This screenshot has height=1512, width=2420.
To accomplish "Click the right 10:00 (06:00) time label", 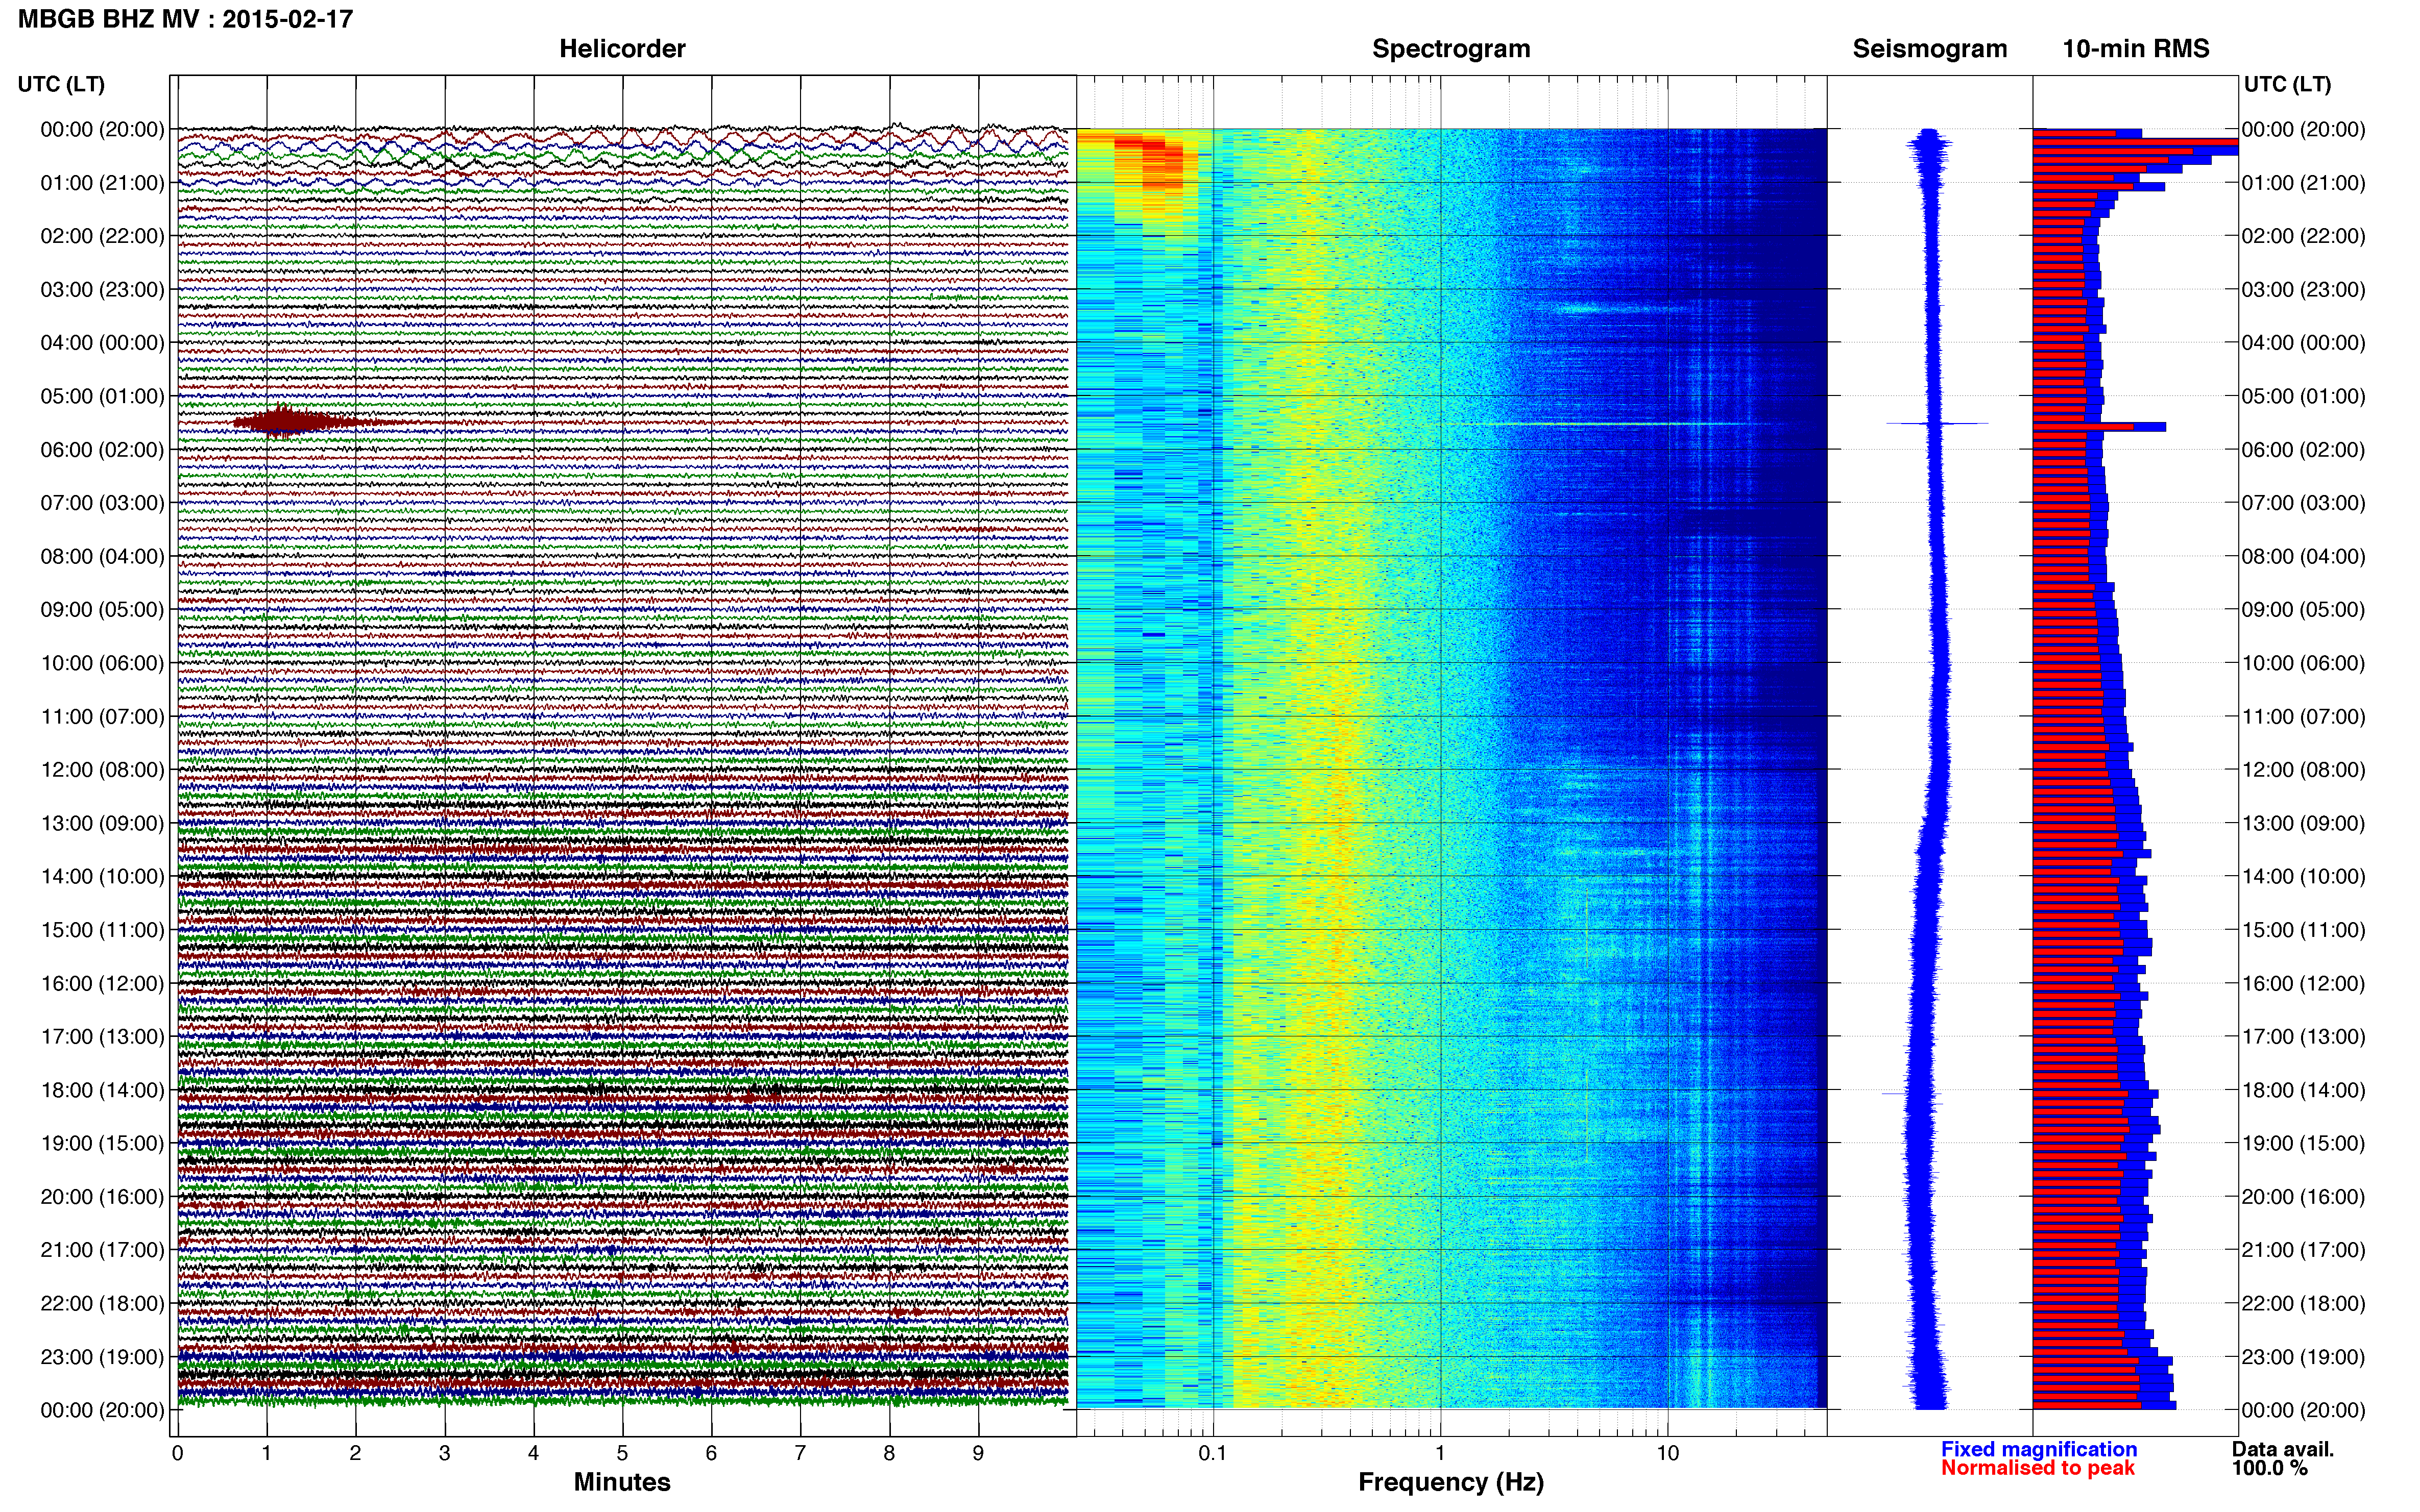I will point(2303,663).
